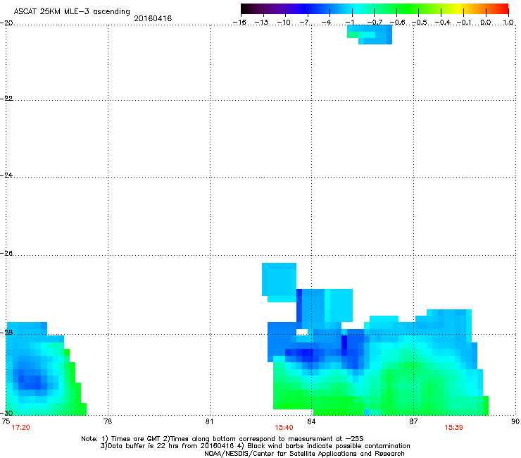Click the color bar tick label -13
The width and height of the screenshot is (521, 458).
click(261, 23)
